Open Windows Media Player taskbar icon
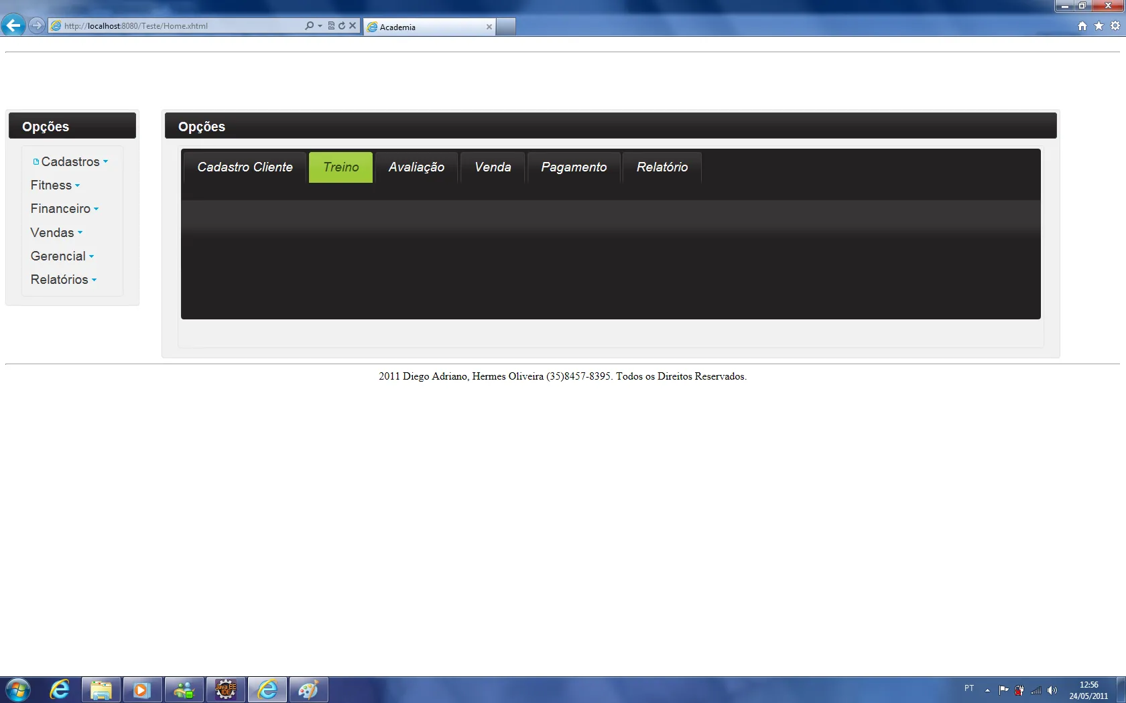This screenshot has height=703, width=1126. 142,690
